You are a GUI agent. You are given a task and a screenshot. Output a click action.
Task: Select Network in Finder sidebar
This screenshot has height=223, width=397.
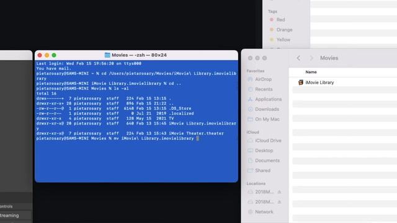264,212
